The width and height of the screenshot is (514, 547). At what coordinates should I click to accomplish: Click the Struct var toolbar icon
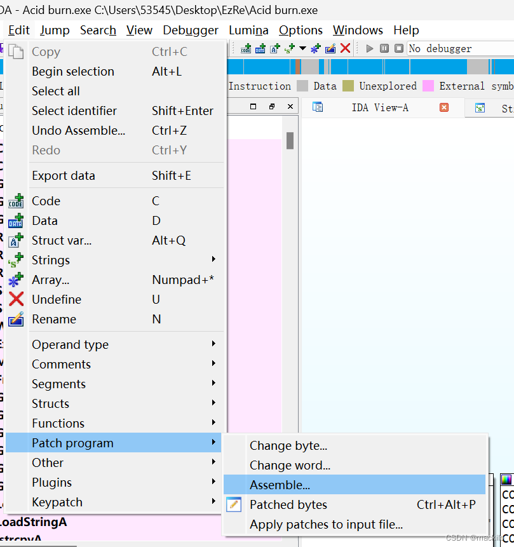pyautogui.click(x=275, y=49)
